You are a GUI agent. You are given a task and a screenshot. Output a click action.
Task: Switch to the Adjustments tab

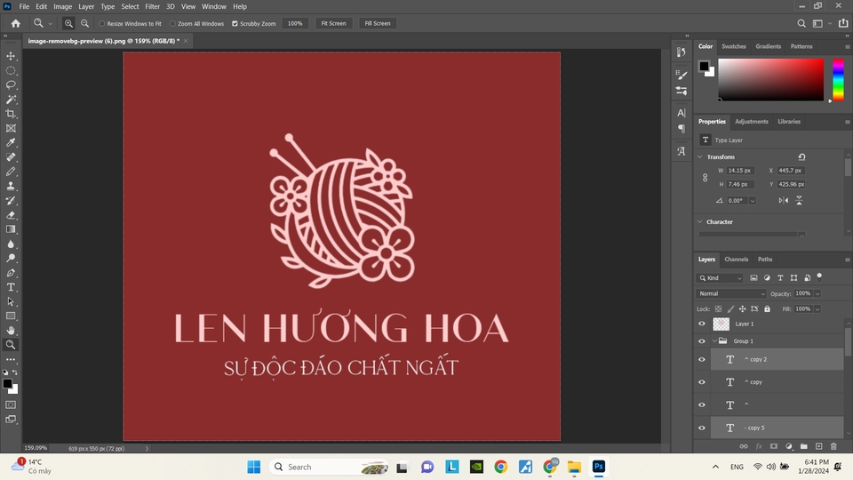tap(752, 122)
